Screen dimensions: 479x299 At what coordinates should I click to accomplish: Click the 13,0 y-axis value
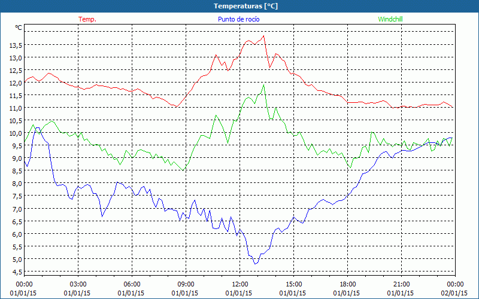[x=16, y=57]
